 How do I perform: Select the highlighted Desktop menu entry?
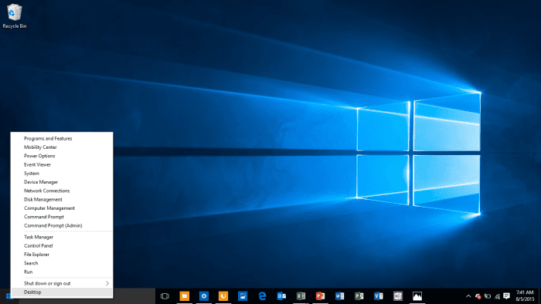tap(62, 292)
